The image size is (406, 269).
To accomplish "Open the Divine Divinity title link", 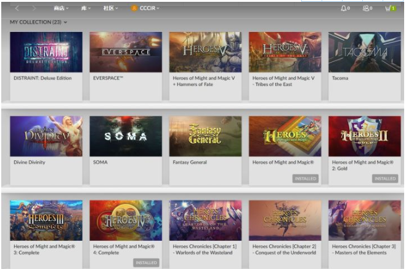I will [30, 163].
